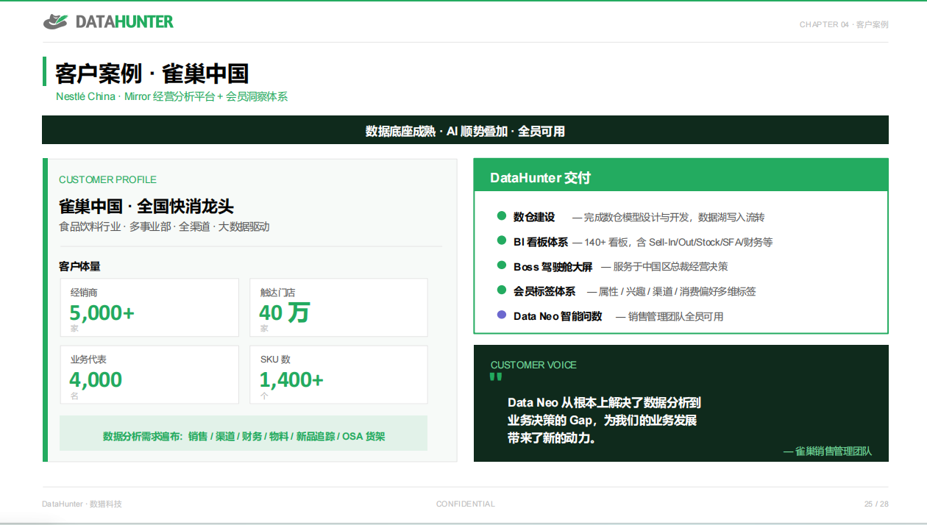Screen dimensions: 927x525
Task: Select the CHAPTER 04 · 客户案例 label
Action: 844,24
